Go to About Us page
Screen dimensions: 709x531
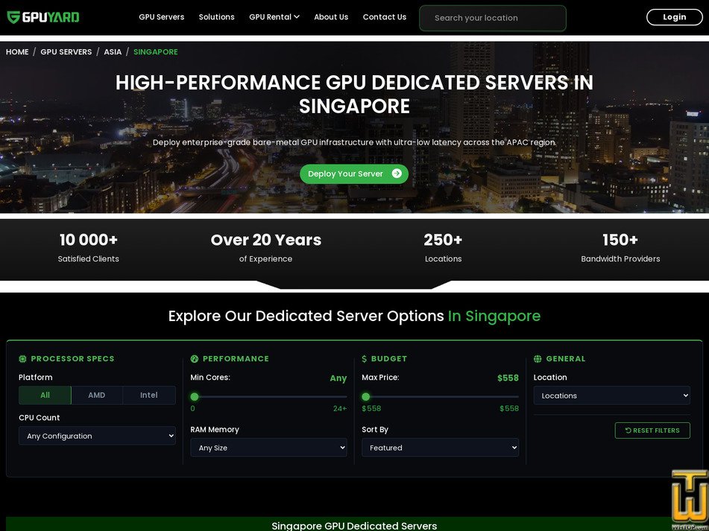pos(331,17)
